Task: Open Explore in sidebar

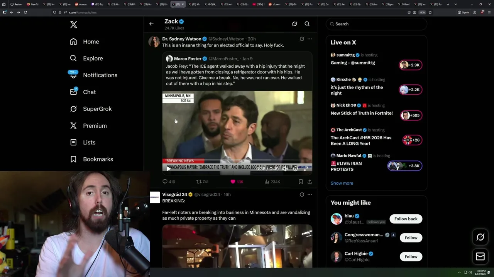Action: point(86,58)
